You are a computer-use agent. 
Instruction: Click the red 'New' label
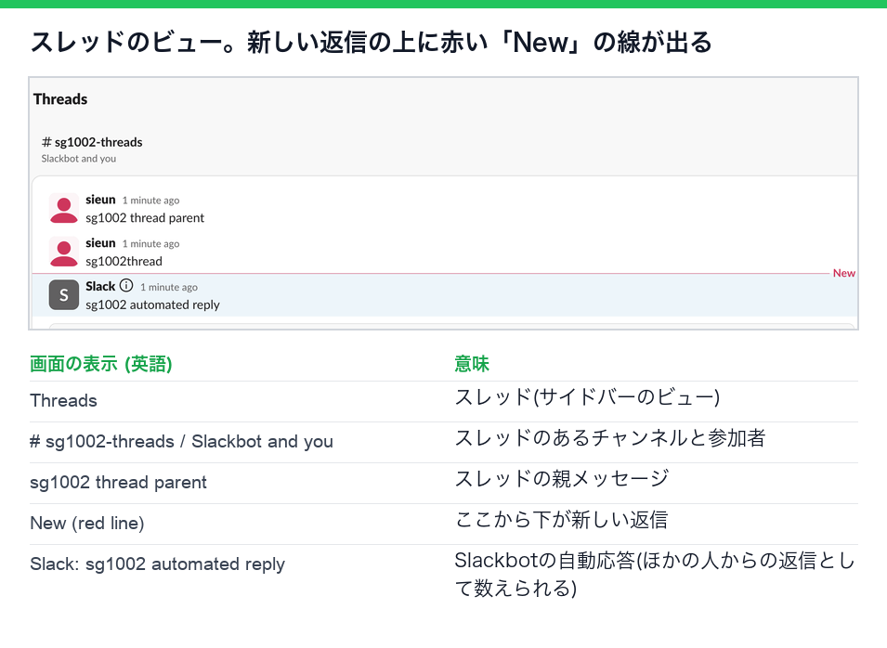844,273
